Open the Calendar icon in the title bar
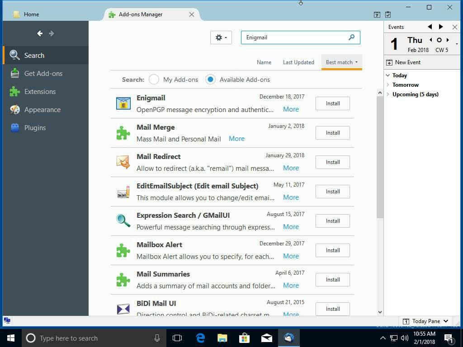Screen dimensions: 463x347 click(377, 14)
